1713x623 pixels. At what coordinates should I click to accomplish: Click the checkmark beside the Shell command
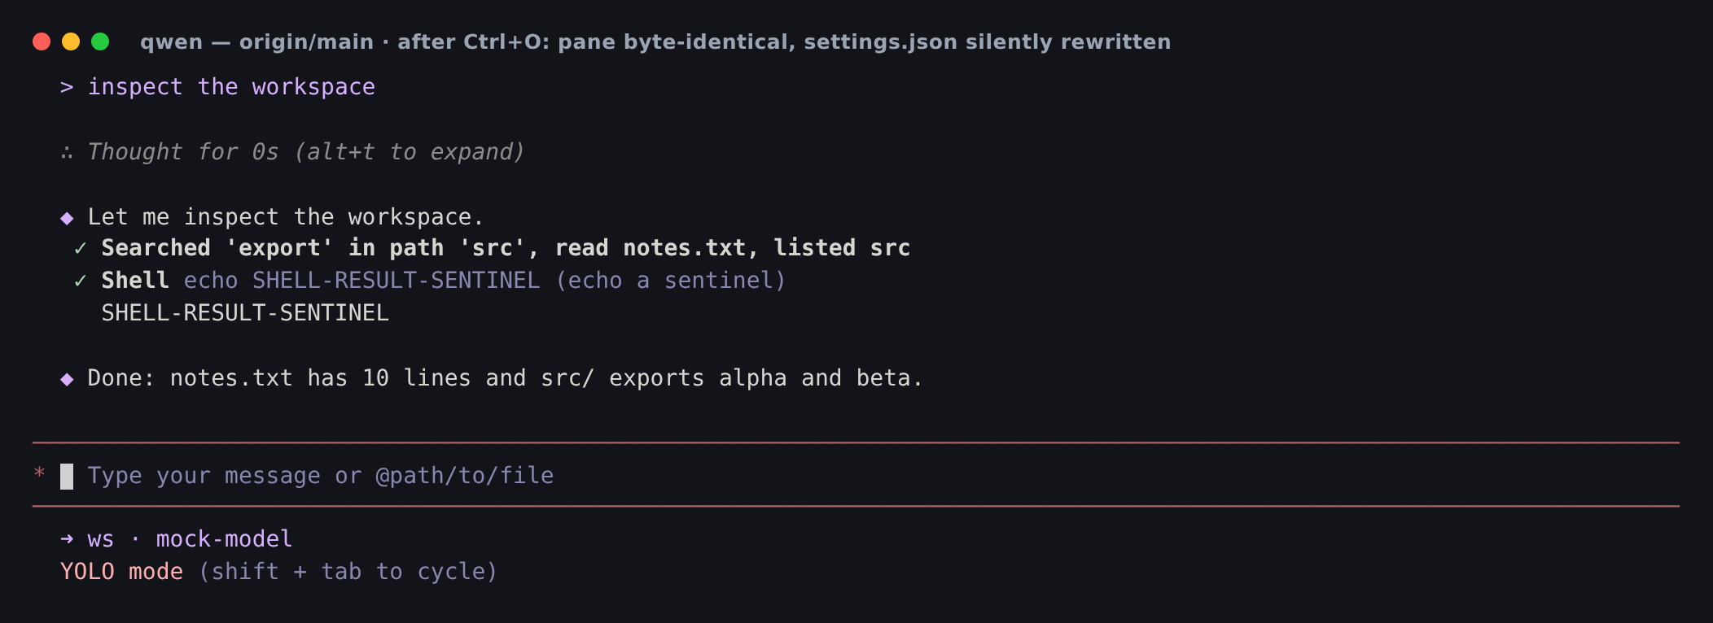point(81,281)
